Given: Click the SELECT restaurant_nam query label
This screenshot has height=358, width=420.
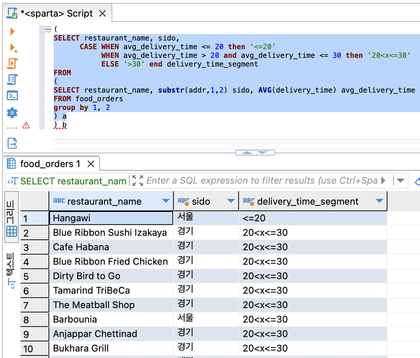Looking at the screenshot, I should coord(73,181).
